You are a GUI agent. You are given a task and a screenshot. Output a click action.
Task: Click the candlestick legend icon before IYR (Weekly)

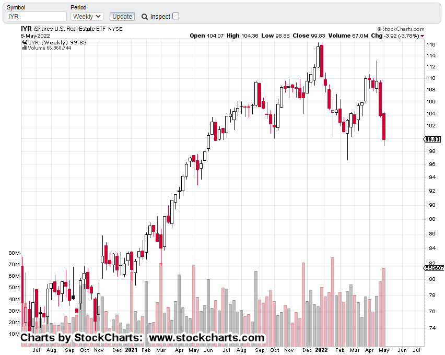(x=24, y=42)
